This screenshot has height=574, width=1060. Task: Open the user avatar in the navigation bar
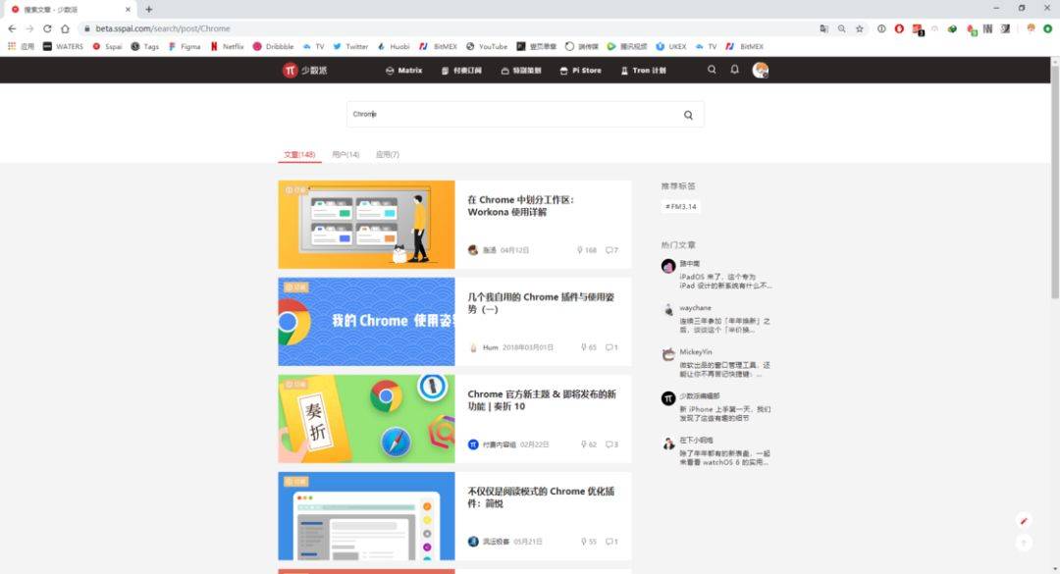[x=761, y=71]
